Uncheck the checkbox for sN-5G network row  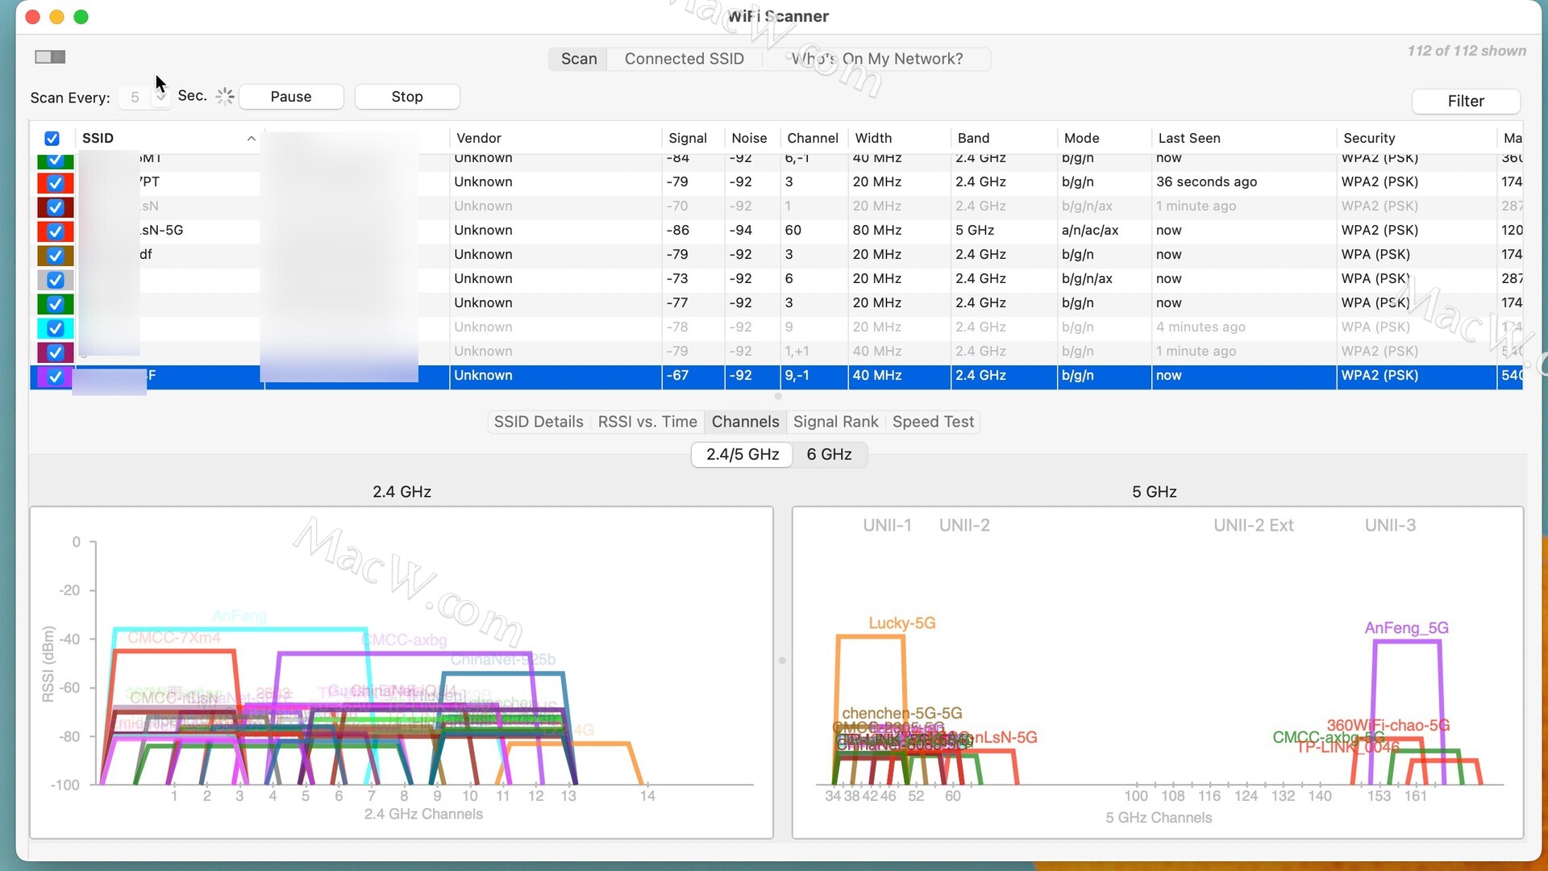click(x=56, y=231)
